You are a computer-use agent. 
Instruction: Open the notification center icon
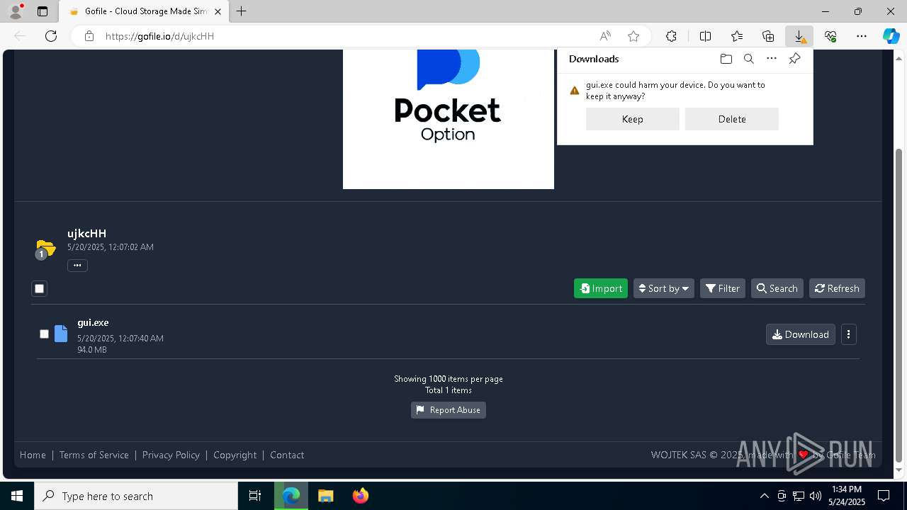coord(884,496)
